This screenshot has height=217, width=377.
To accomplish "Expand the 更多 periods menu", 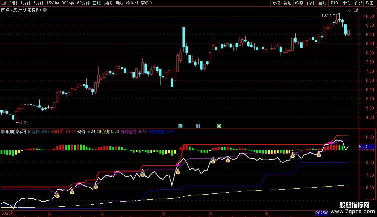I will coord(146,3).
